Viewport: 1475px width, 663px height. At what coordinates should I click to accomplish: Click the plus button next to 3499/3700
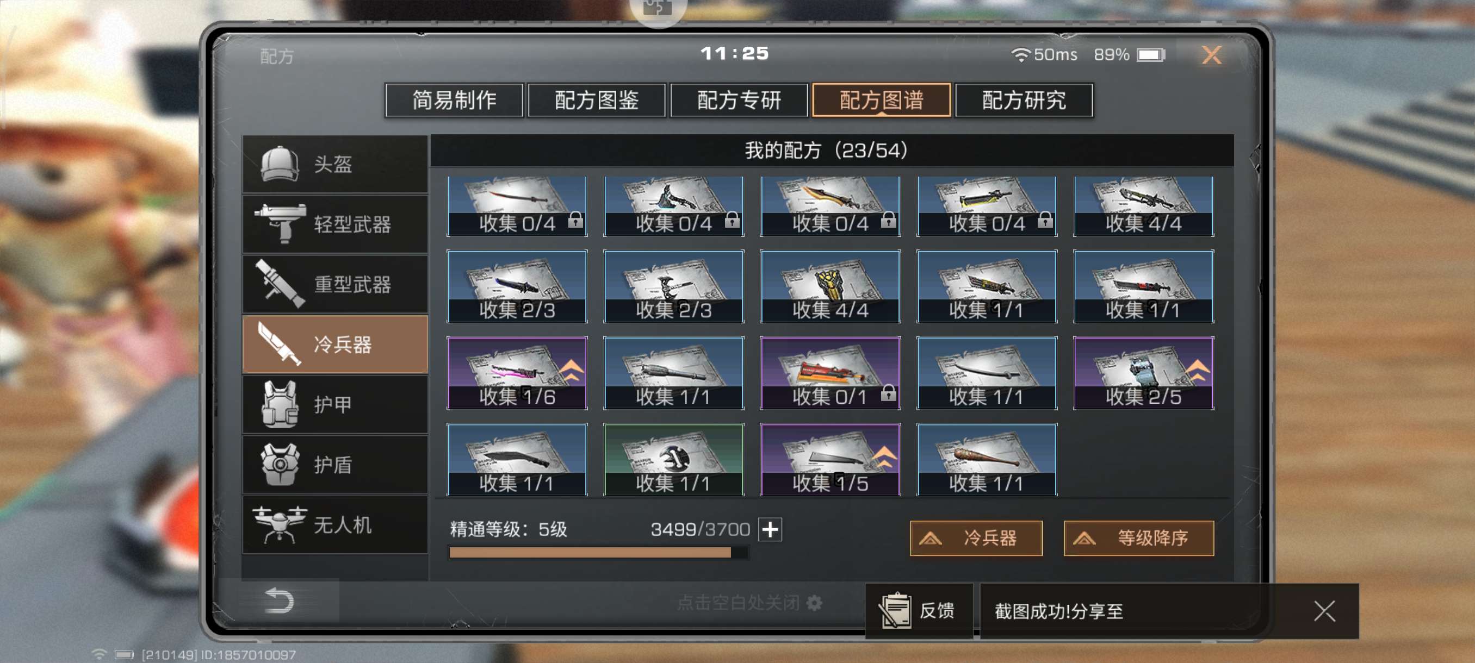tap(770, 529)
